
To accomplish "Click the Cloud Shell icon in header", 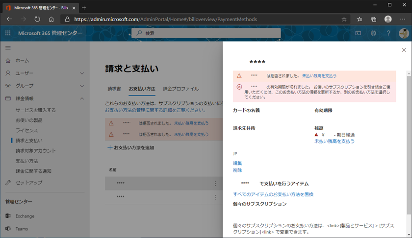I will click(x=358, y=33).
